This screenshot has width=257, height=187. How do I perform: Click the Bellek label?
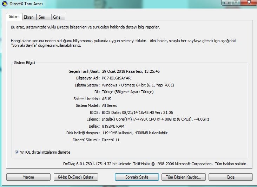pos(94,126)
